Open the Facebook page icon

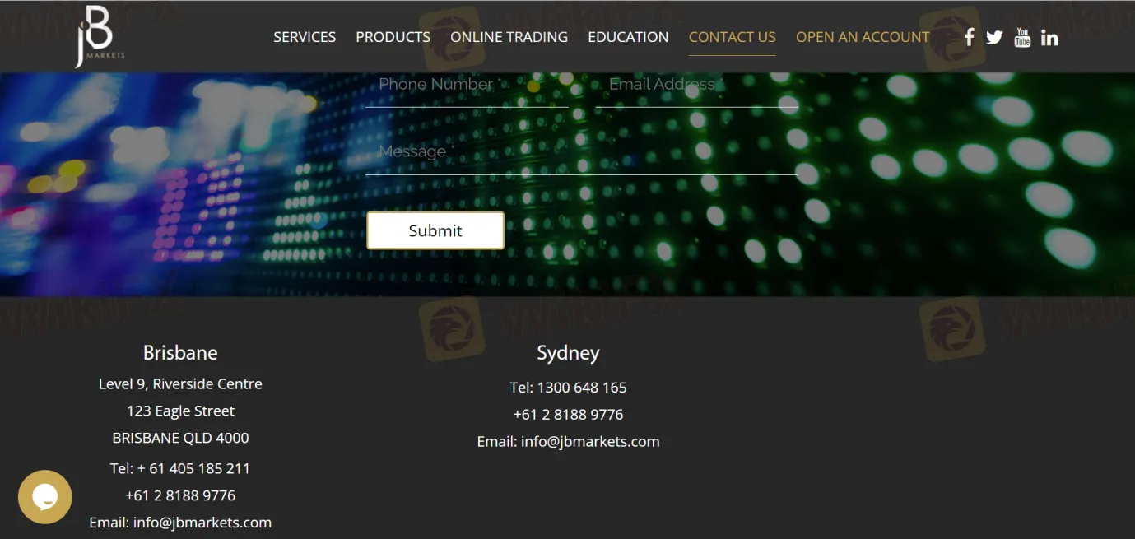(x=969, y=37)
